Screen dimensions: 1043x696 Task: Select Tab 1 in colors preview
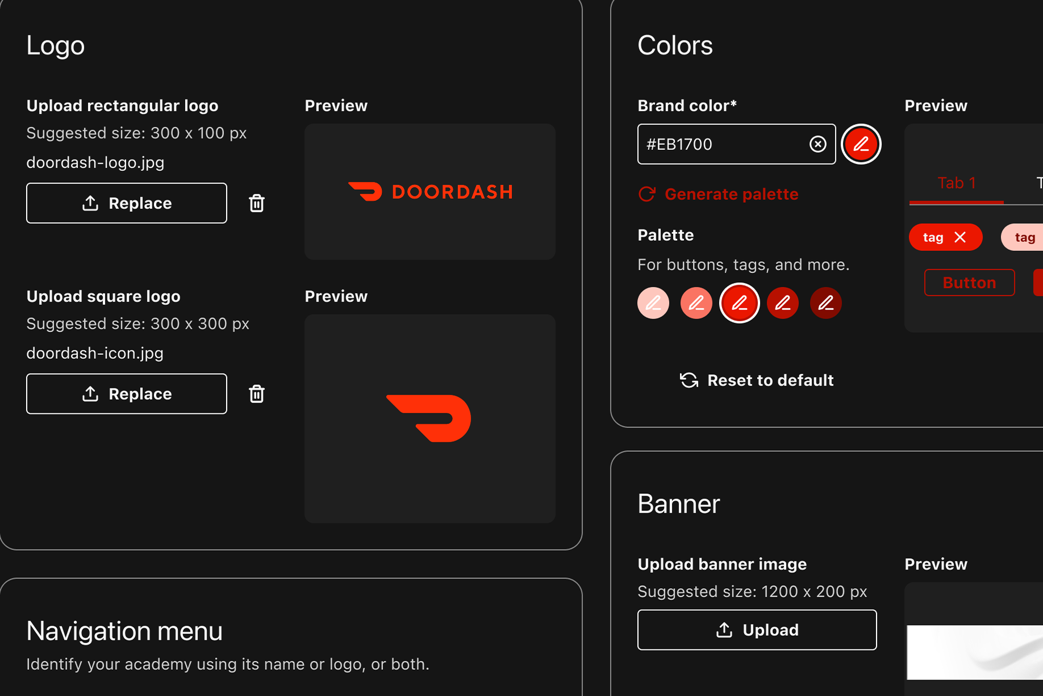click(957, 184)
